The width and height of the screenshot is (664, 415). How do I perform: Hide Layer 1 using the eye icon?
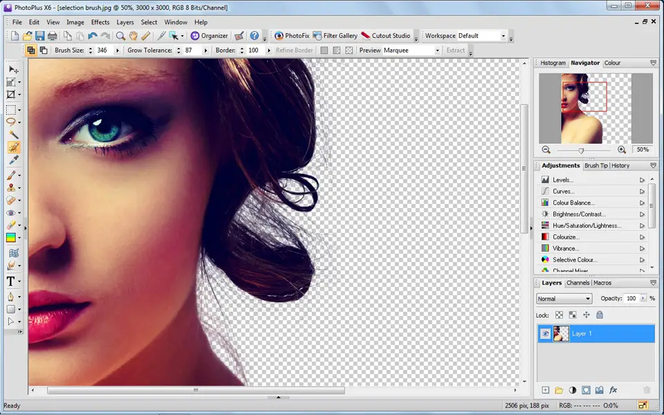(545, 333)
